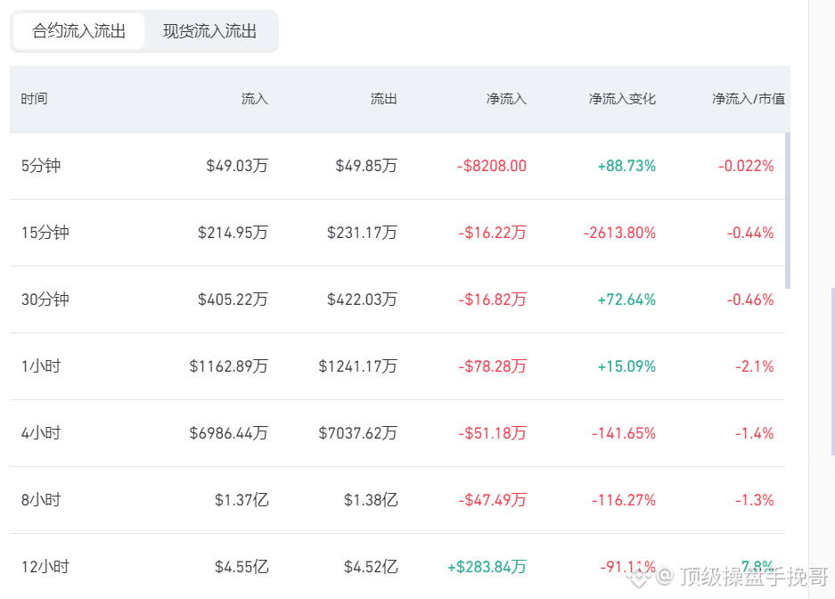Switch to 现货流入流出 tab
The width and height of the screenshot is (835, 599).
click(x=209, y=31)
